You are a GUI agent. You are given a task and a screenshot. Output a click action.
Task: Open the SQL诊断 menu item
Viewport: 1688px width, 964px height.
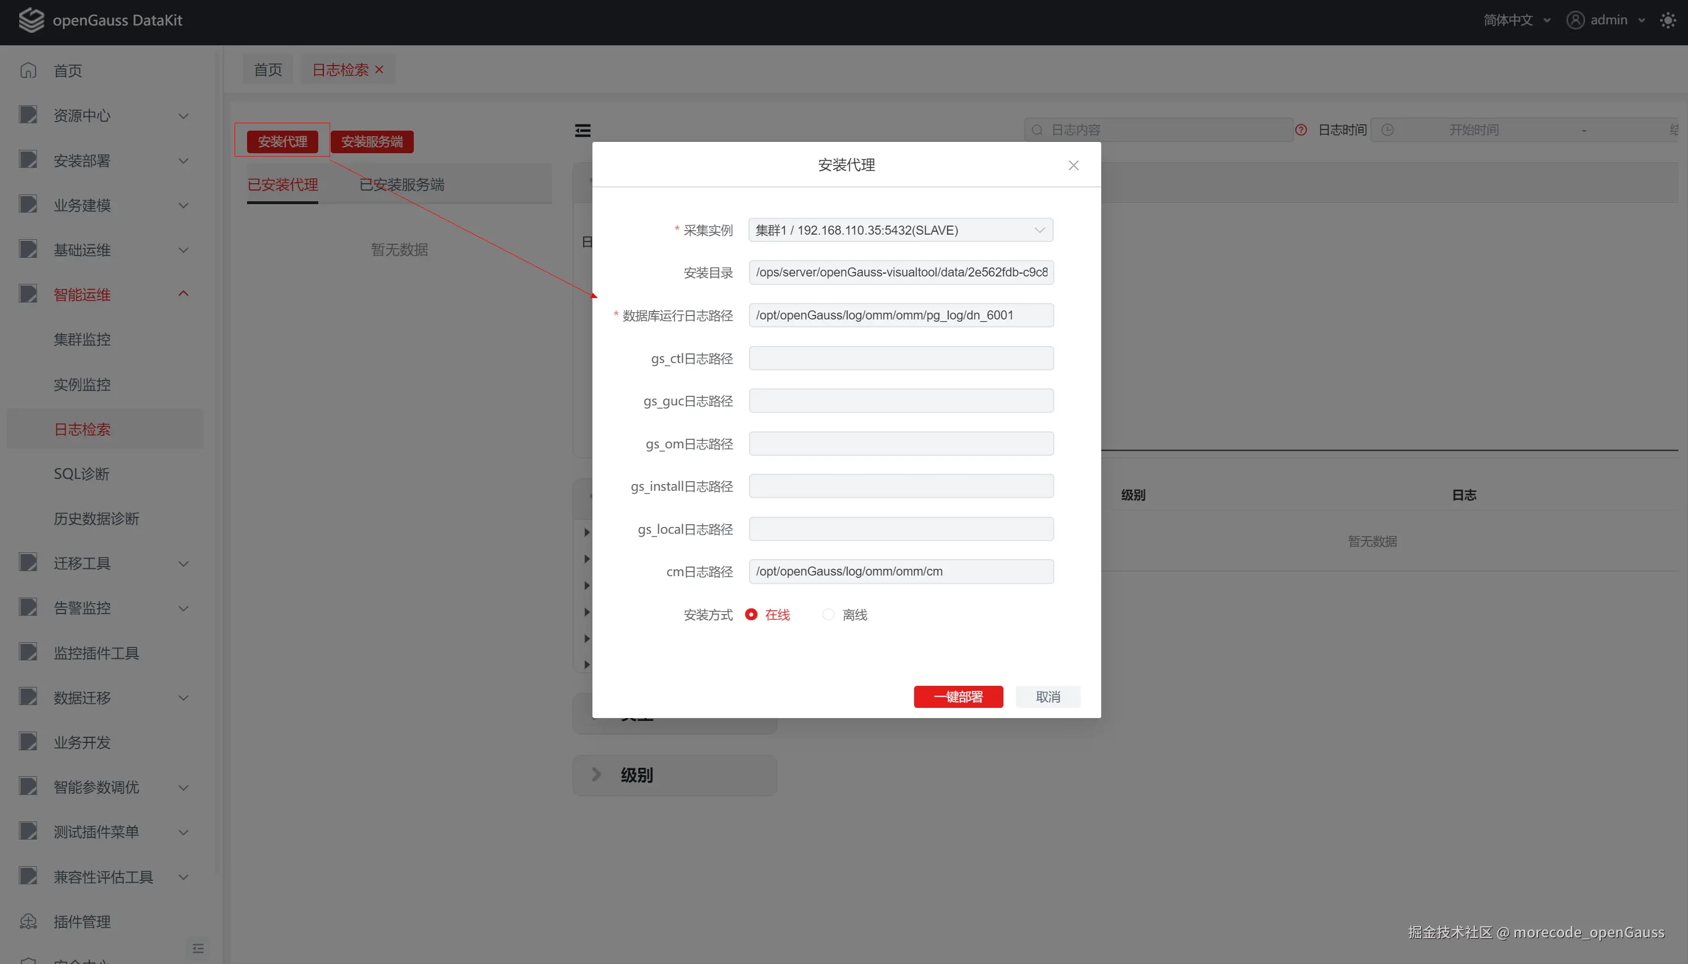pyautogui.click(x=81, y=473)
